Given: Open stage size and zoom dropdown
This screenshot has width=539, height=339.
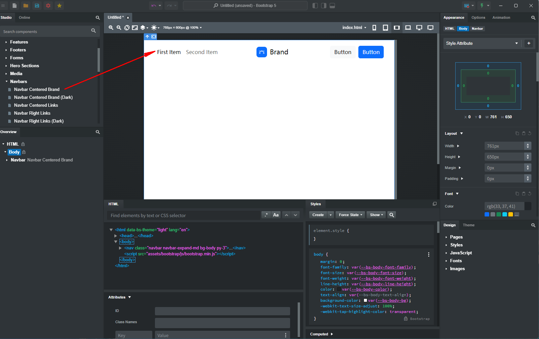Looking at the screenshot, I should (182, 28).
